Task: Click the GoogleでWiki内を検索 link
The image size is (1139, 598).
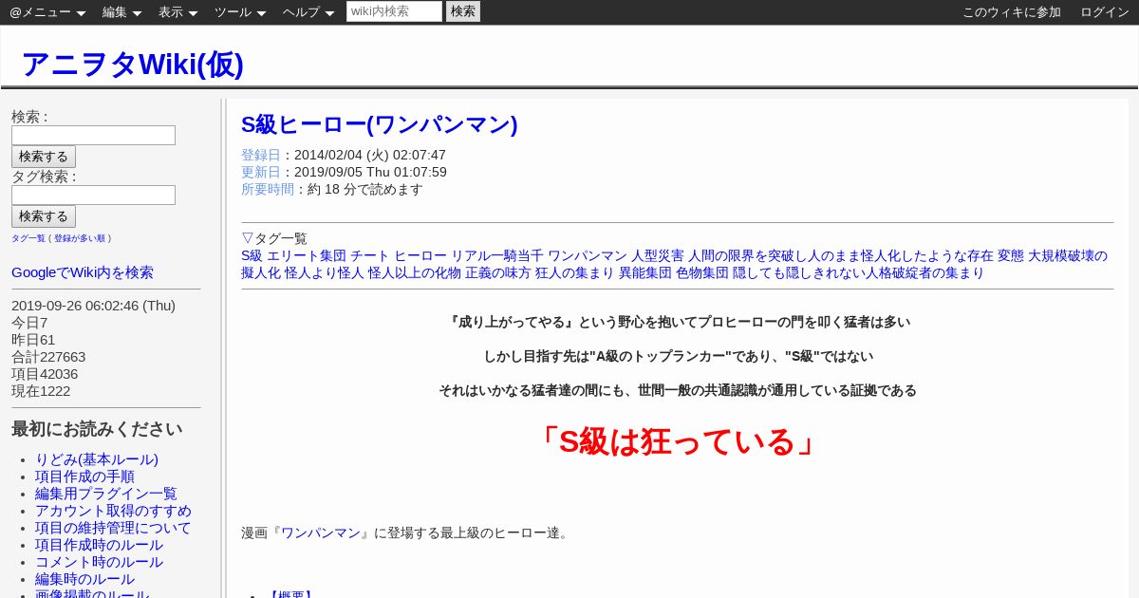Action: tap(83, 272)
